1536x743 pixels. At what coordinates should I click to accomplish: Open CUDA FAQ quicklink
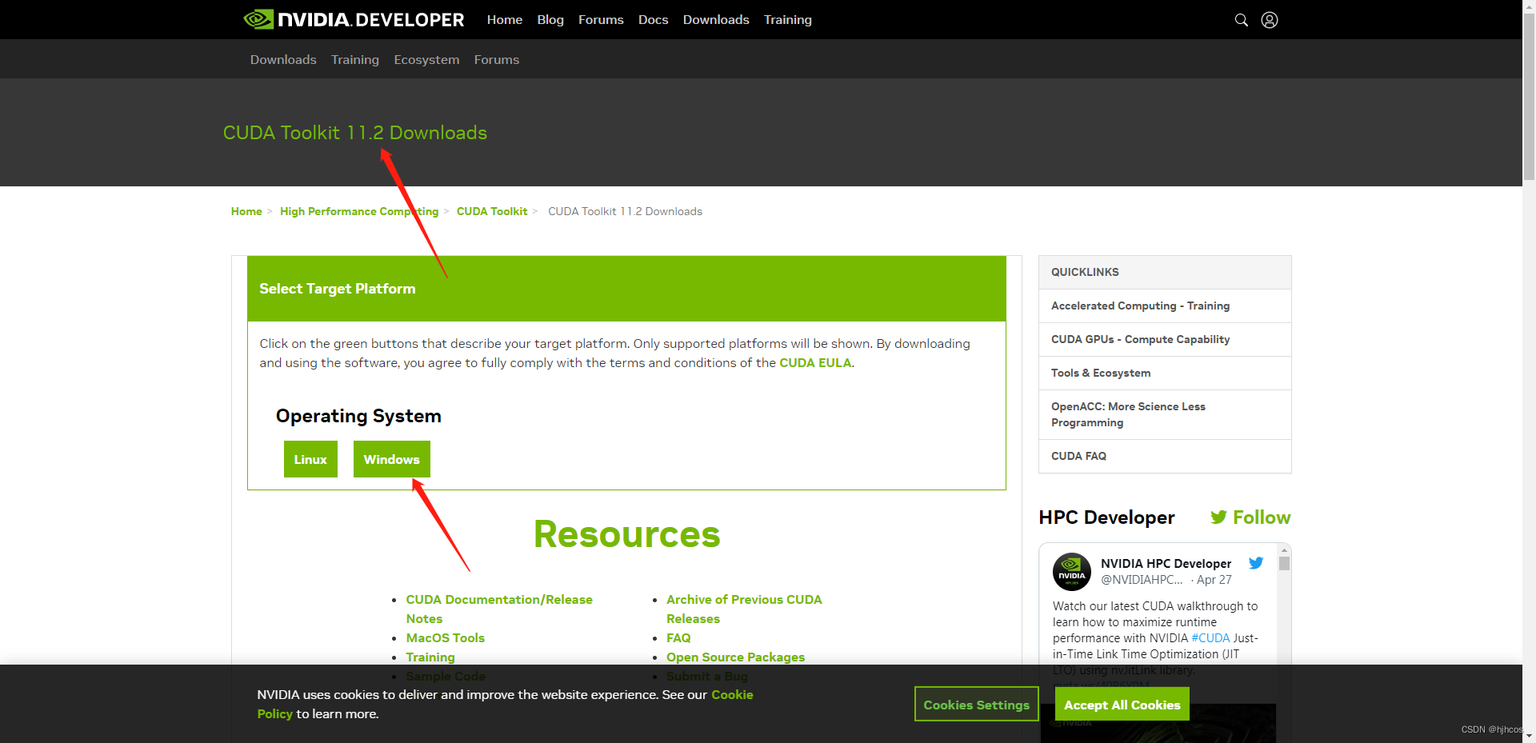[1165, 456]
